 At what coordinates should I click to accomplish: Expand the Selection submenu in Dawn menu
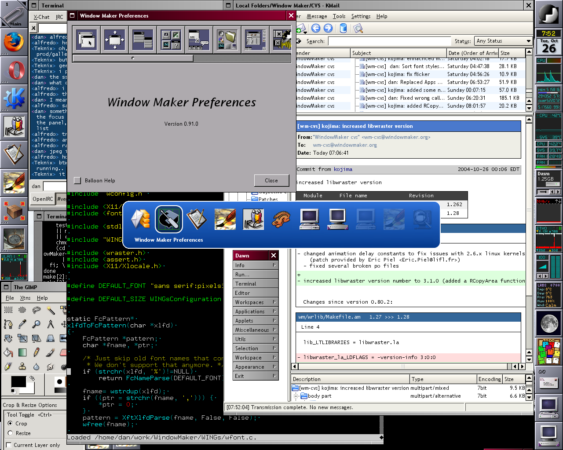[256, 348]
